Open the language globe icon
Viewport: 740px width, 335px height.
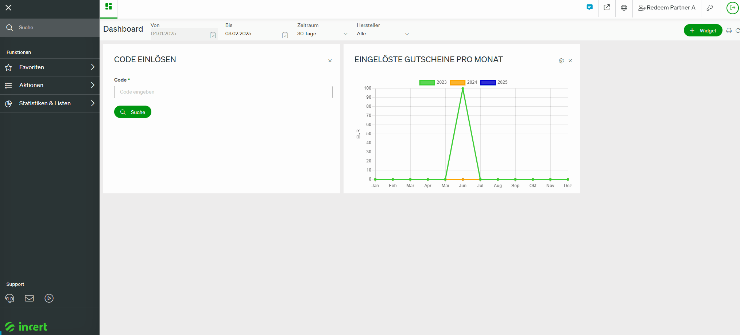pyautogui.click(x=624, y=8)
